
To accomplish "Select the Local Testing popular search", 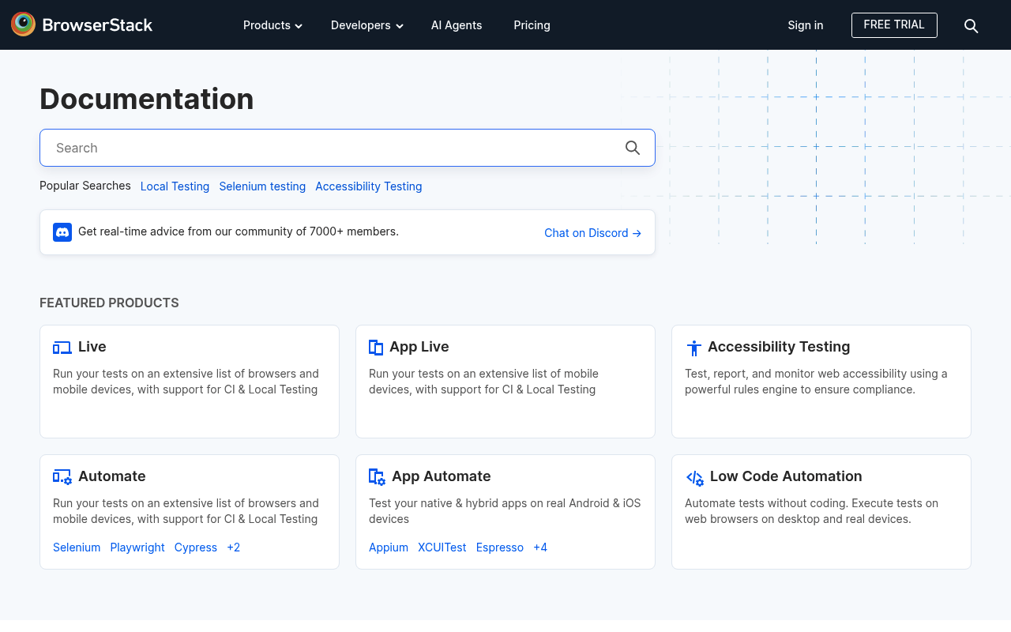I will point(175,186).
